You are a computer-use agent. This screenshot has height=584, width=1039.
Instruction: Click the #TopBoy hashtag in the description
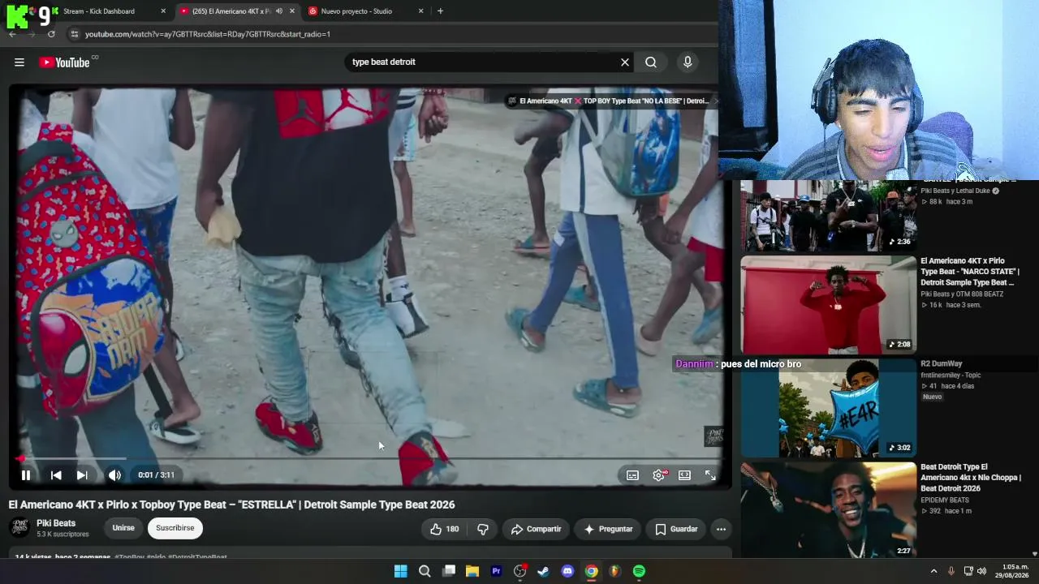pyautogui.click(x=129, y=557)
